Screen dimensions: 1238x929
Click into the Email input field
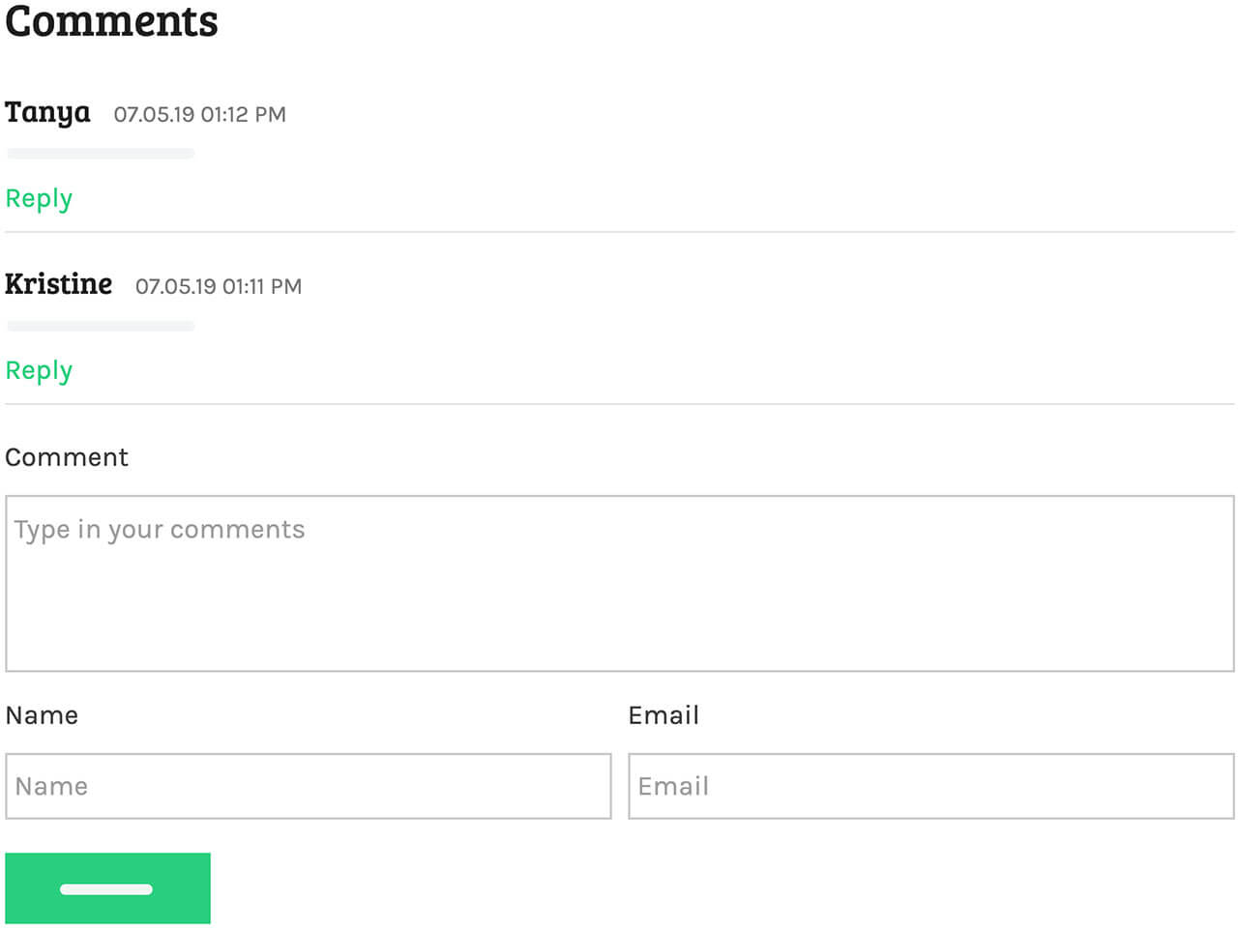point(930,786)
